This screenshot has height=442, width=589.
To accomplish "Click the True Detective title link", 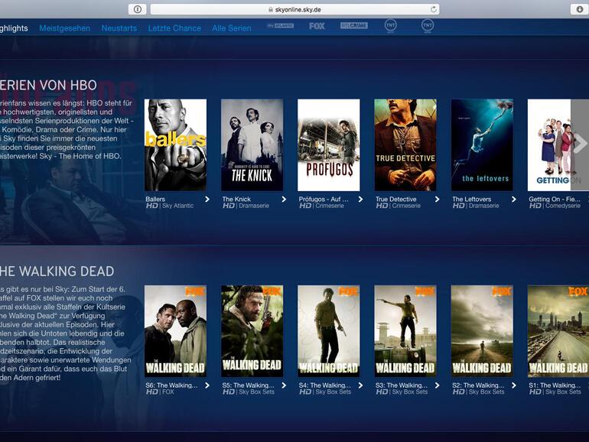I will pyautogui.click(x=396, y=199).
